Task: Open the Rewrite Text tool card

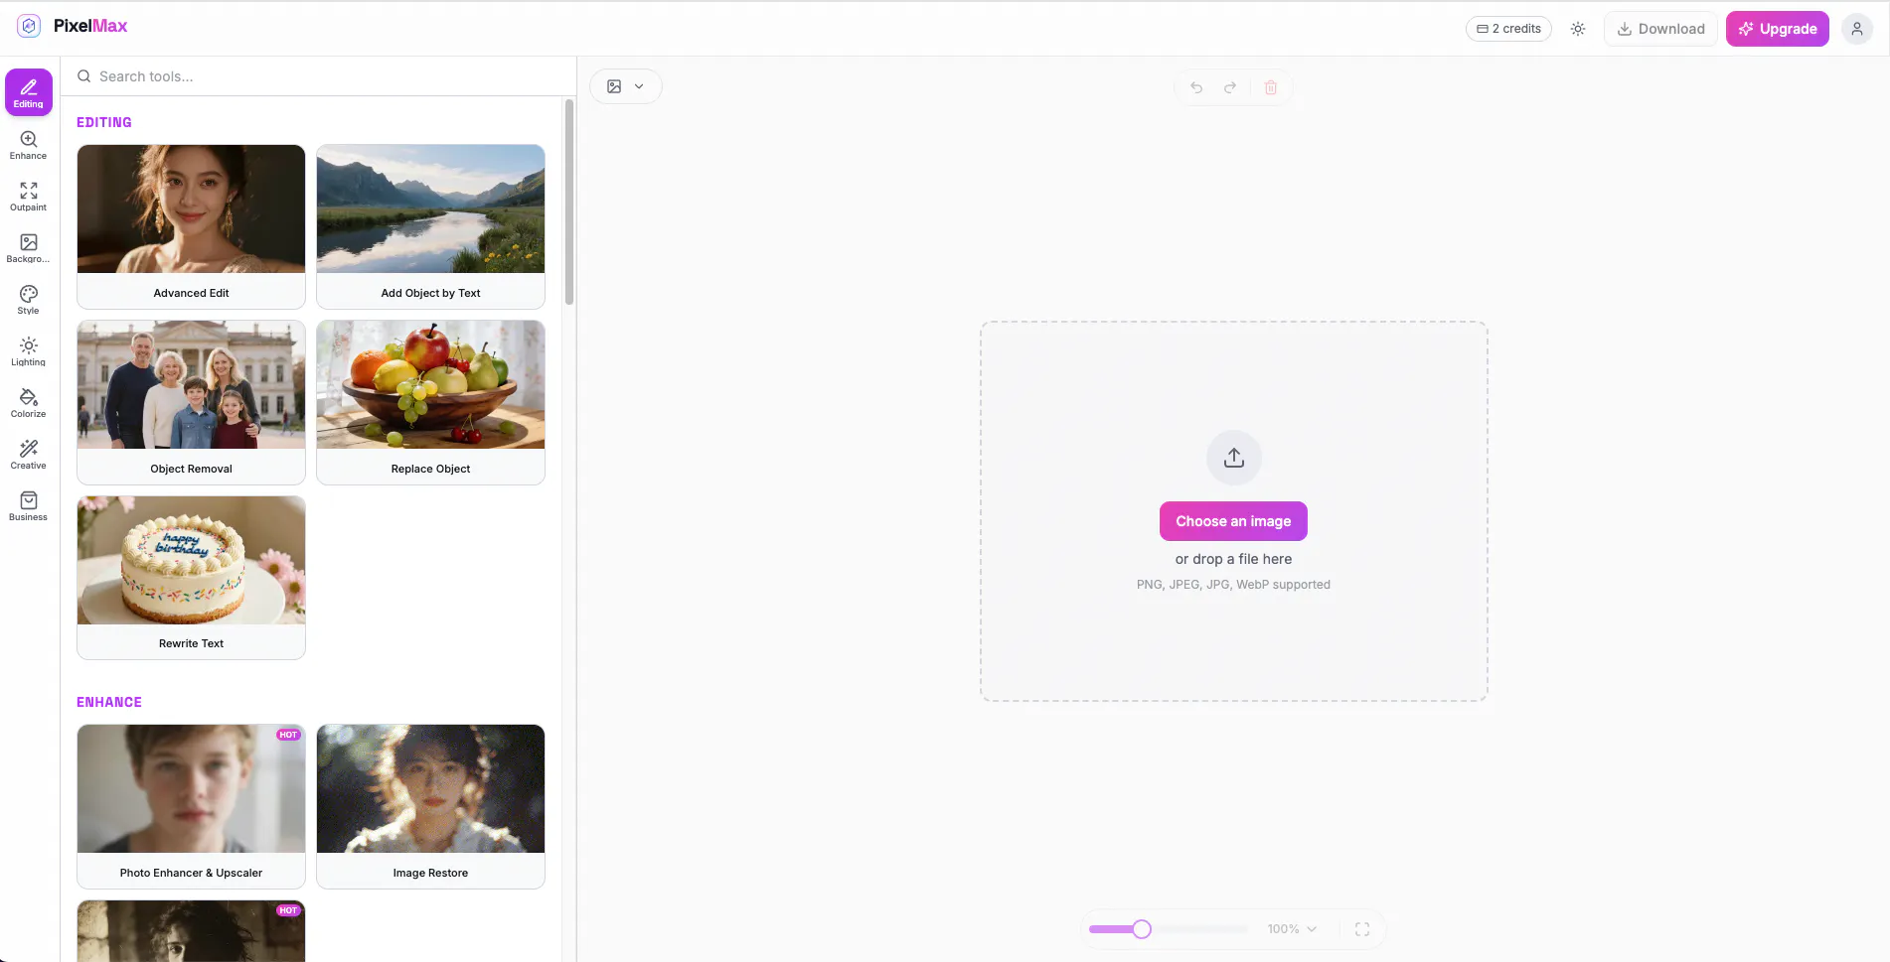Action: pos(191,578)
